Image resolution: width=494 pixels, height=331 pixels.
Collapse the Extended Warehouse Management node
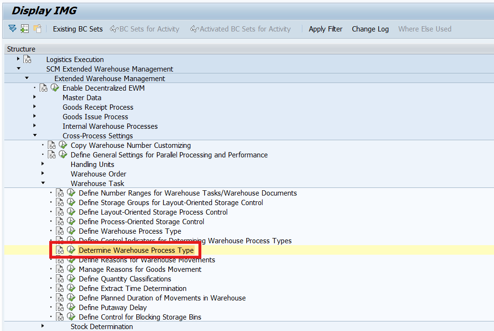point(27,78)
